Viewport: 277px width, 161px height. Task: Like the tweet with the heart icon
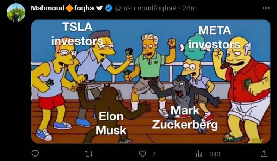click(x=142, y=154)
